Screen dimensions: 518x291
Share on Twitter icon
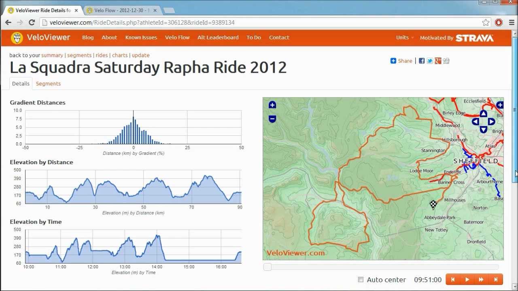tap(430, 61)
